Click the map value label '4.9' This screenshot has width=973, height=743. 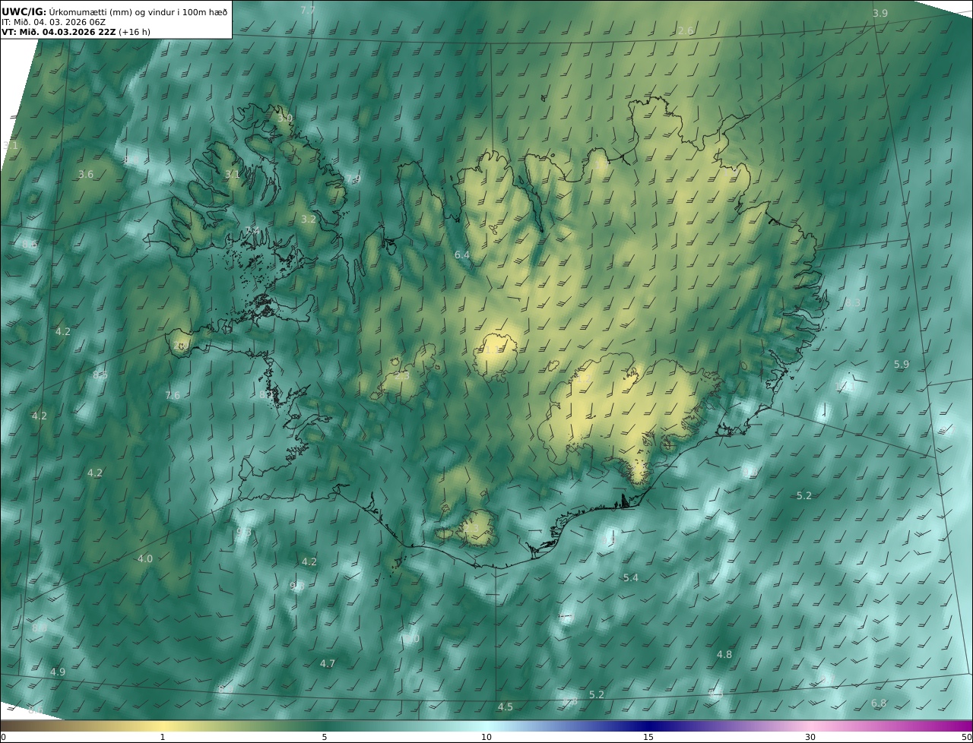click(58, 672)
